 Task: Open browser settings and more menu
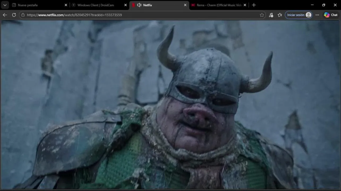(317, 15)
